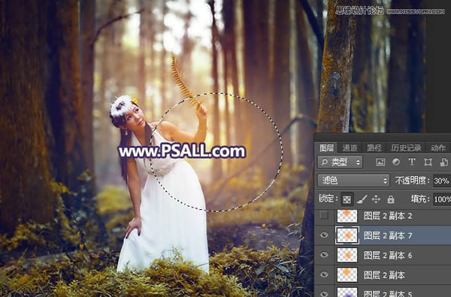The width and height of the screenshot is (451, 297).
Task: Toggle lock all padlock icon
Action: click(x=391, y=199)
